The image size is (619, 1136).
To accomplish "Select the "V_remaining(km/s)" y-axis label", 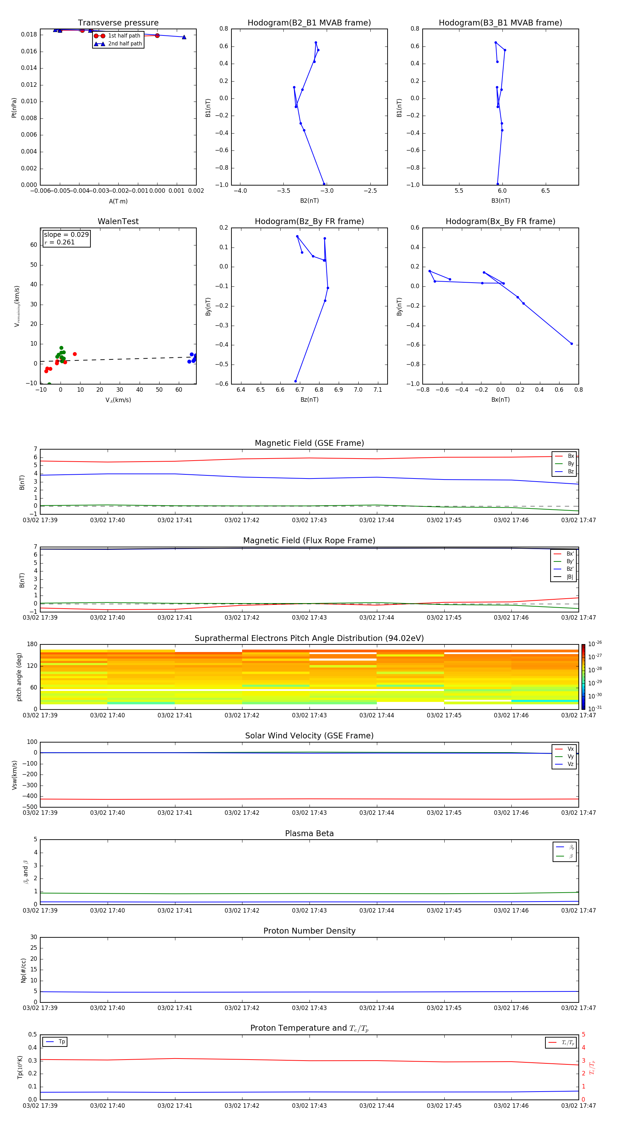I will pos(17,306).
